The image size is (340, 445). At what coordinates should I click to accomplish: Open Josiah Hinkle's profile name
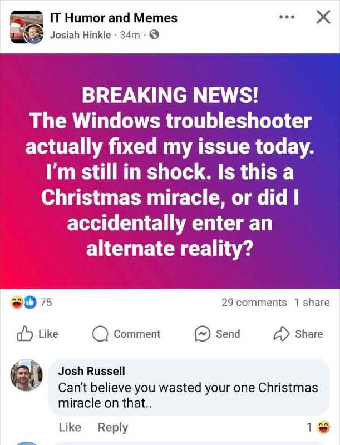click(80, 35)
